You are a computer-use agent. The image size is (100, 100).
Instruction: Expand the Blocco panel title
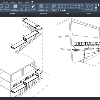coord(89,13)
